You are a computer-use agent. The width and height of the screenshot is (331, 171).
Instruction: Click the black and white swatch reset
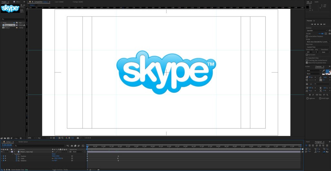pos(323,74)
